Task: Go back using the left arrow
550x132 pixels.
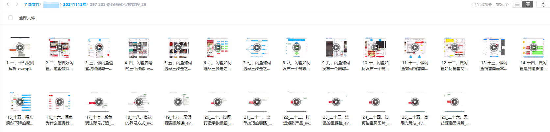Action: pyautogui.click(x=8, y=4)
